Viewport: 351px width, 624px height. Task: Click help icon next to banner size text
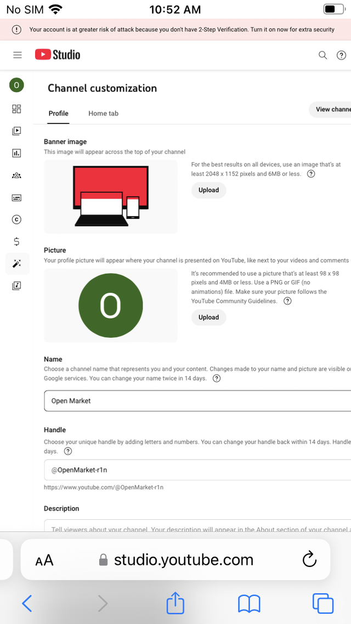point(311,174)
